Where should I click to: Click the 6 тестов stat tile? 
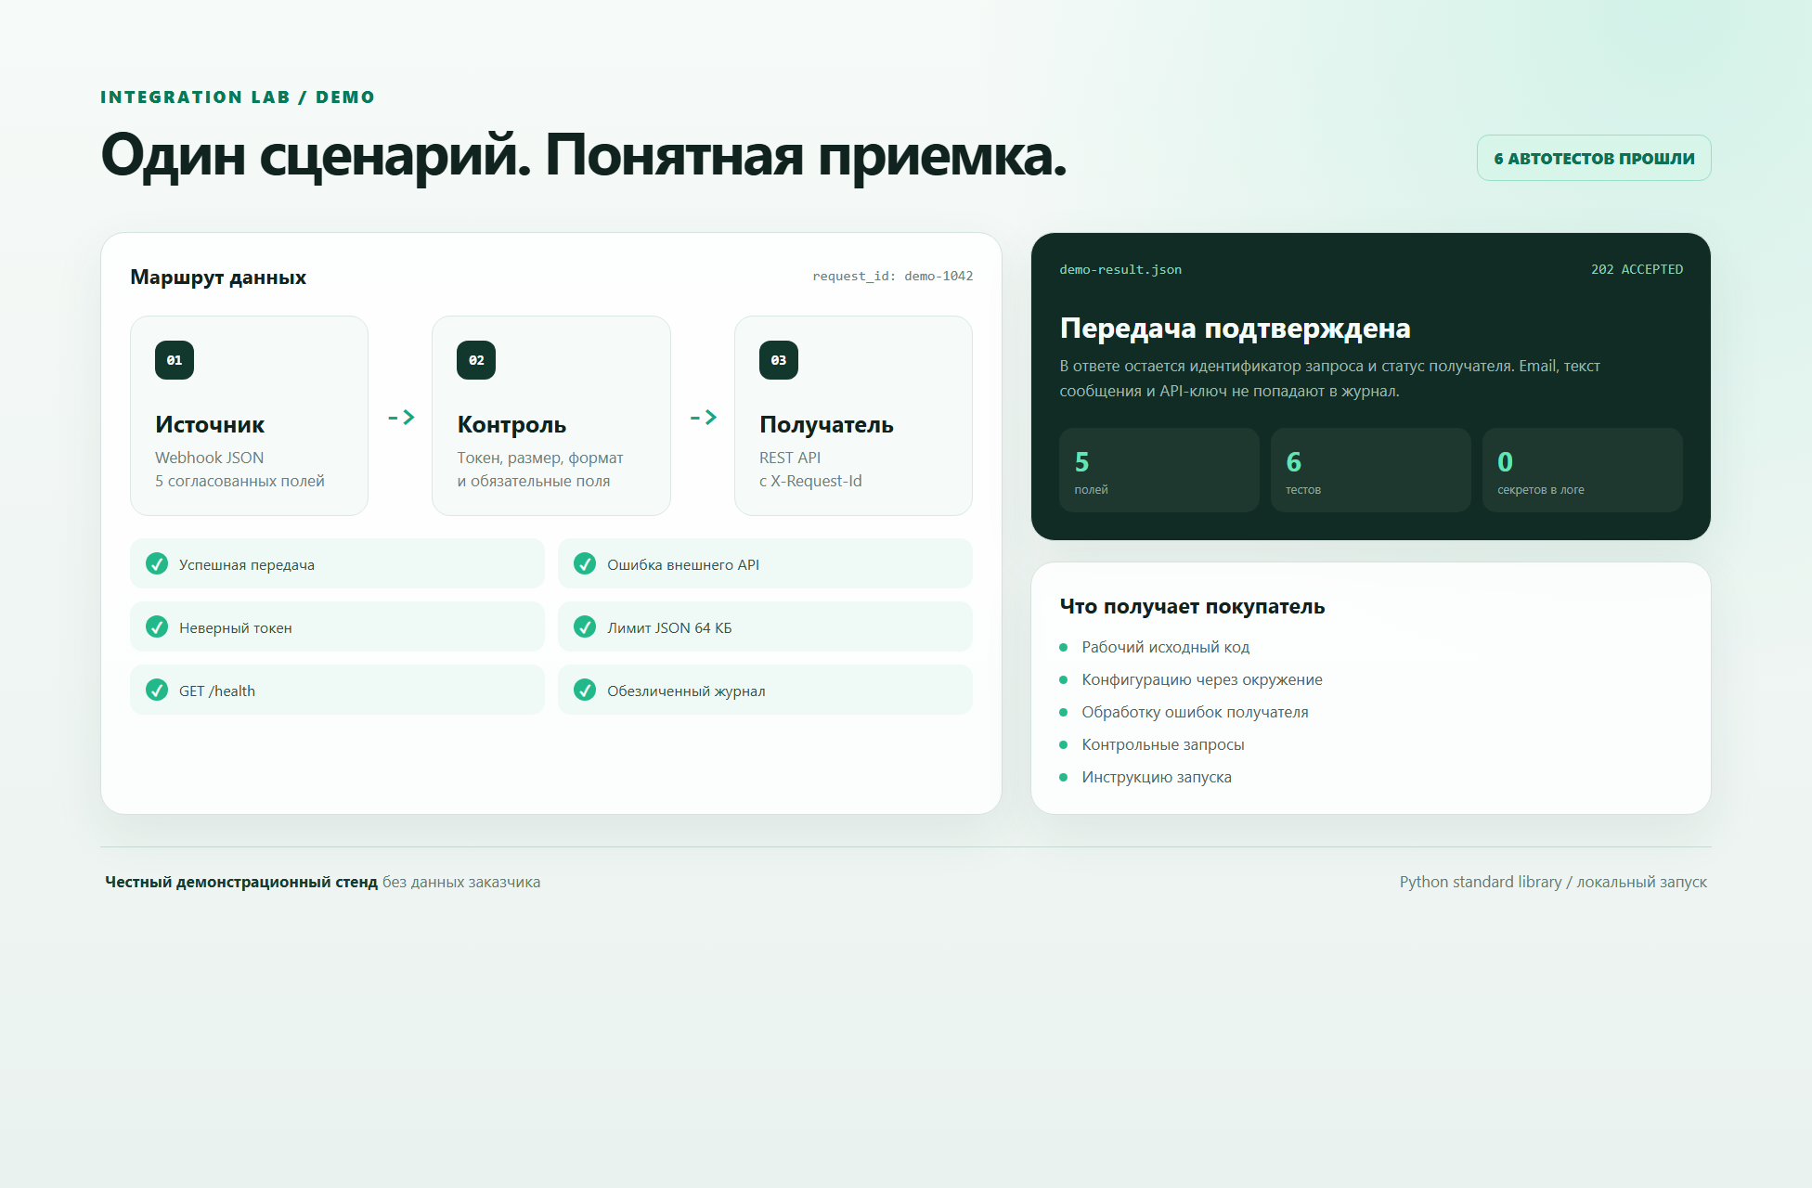click(x=1371, y=470)
